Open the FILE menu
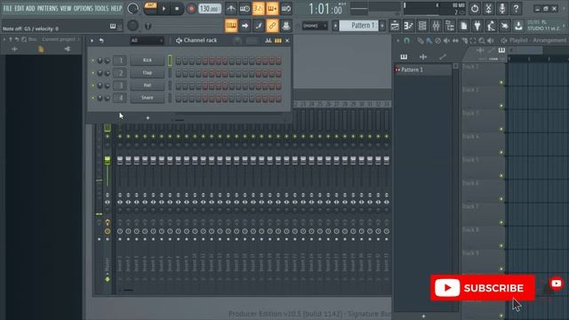The width and height of the screenshot is (569, 320). 7,8
